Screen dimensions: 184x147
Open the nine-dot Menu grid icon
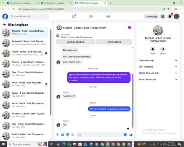coord(163,17)
